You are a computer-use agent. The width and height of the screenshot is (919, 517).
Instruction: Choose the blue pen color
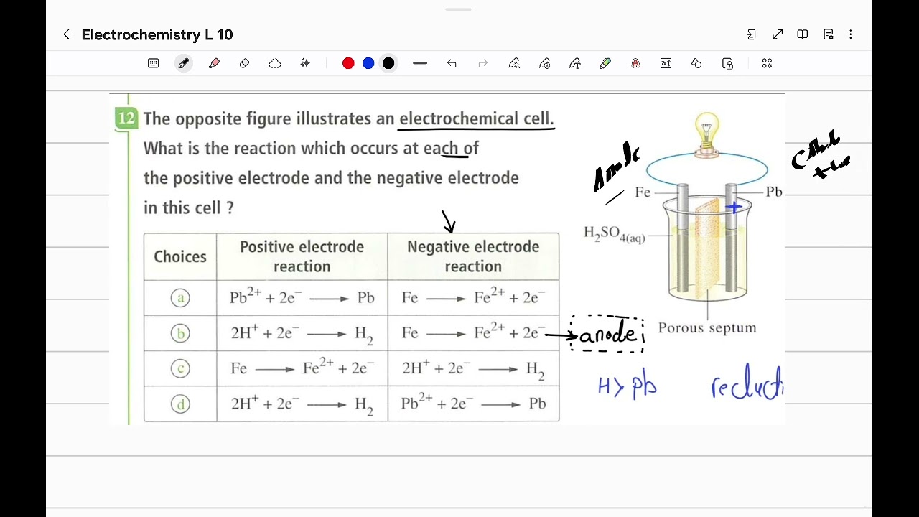368,63
